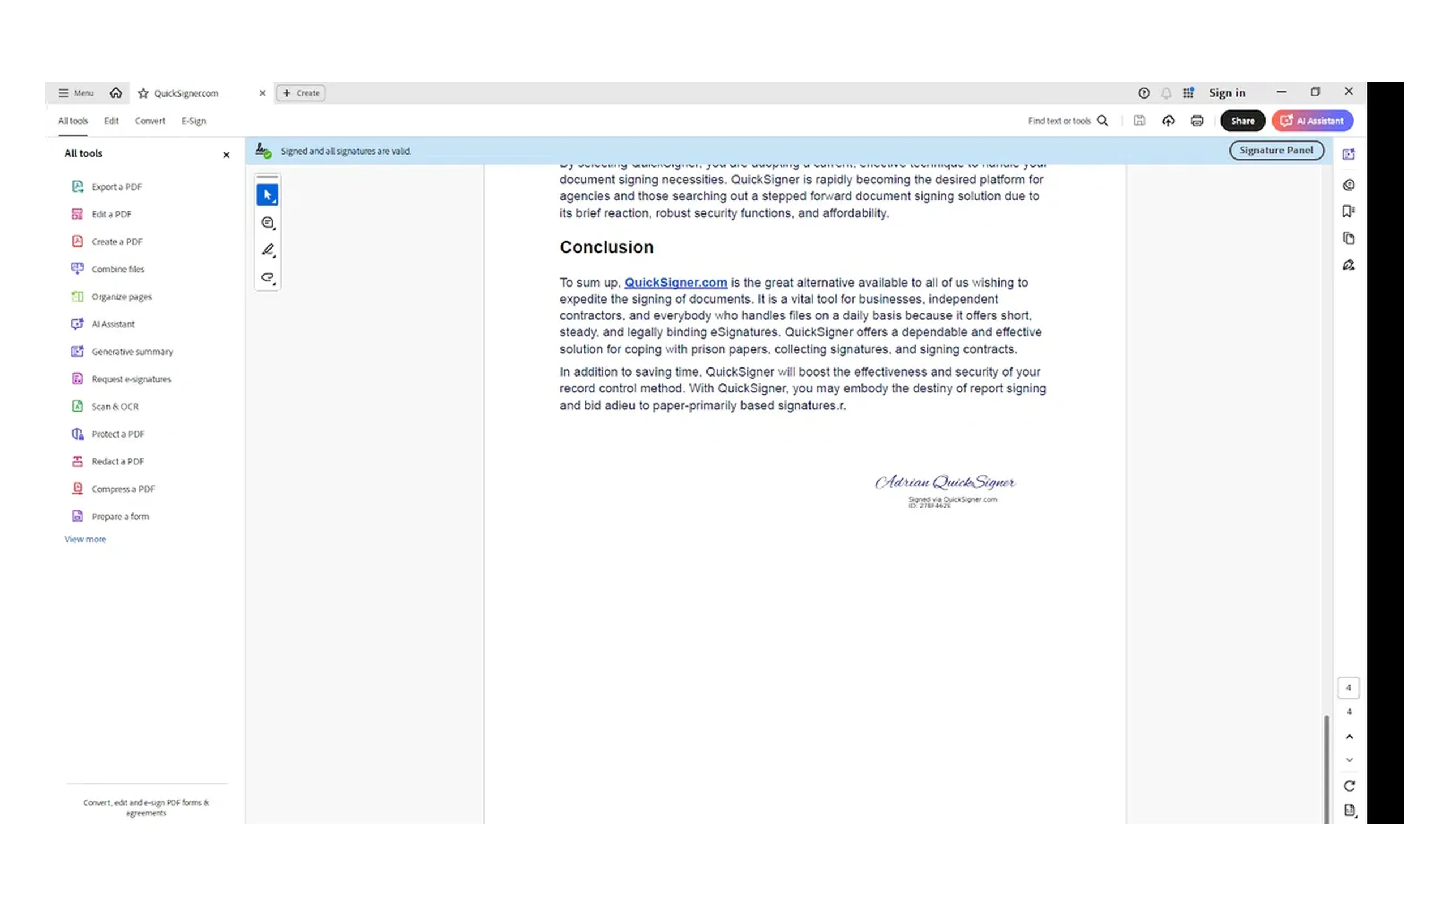This screenshot has height=906, width=1449.
Task: Open notifications bell icon
Action: 1166,93
